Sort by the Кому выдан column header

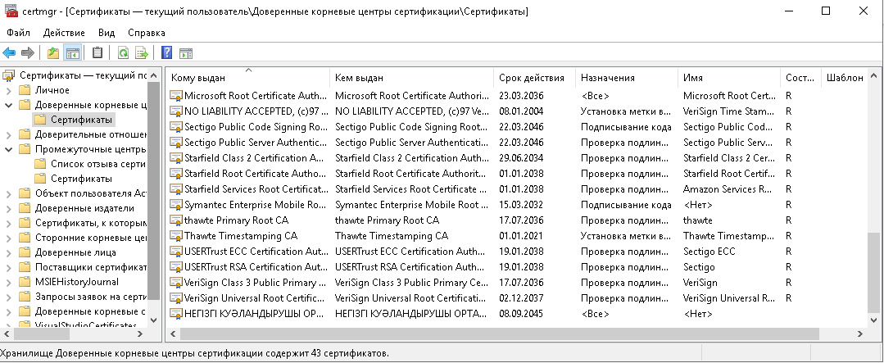248,78
